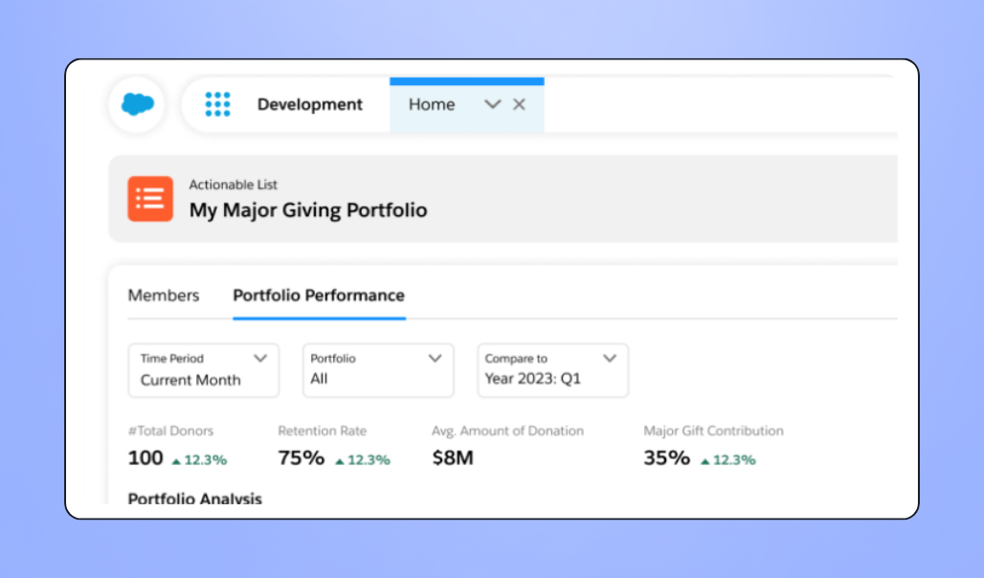Click the $8M average donation value
This screenshot has width=984, height=578.
453,457
